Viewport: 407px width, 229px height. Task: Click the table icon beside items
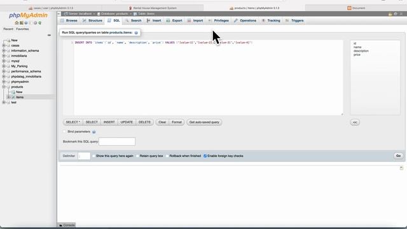point(13,97)
